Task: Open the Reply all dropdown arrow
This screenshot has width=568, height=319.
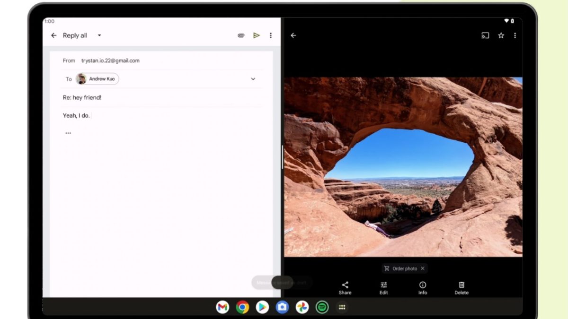Action: click(x=99, y=35)
